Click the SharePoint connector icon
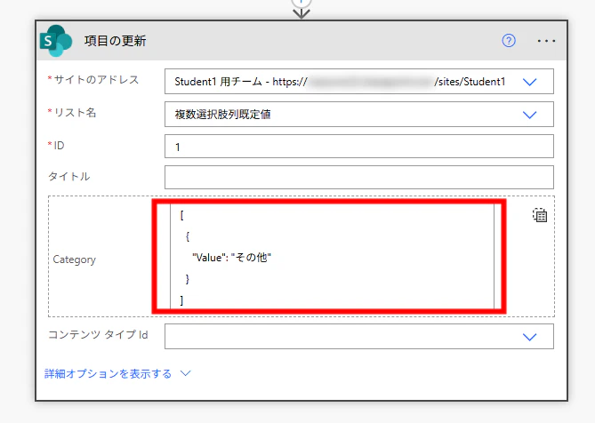 56,41
